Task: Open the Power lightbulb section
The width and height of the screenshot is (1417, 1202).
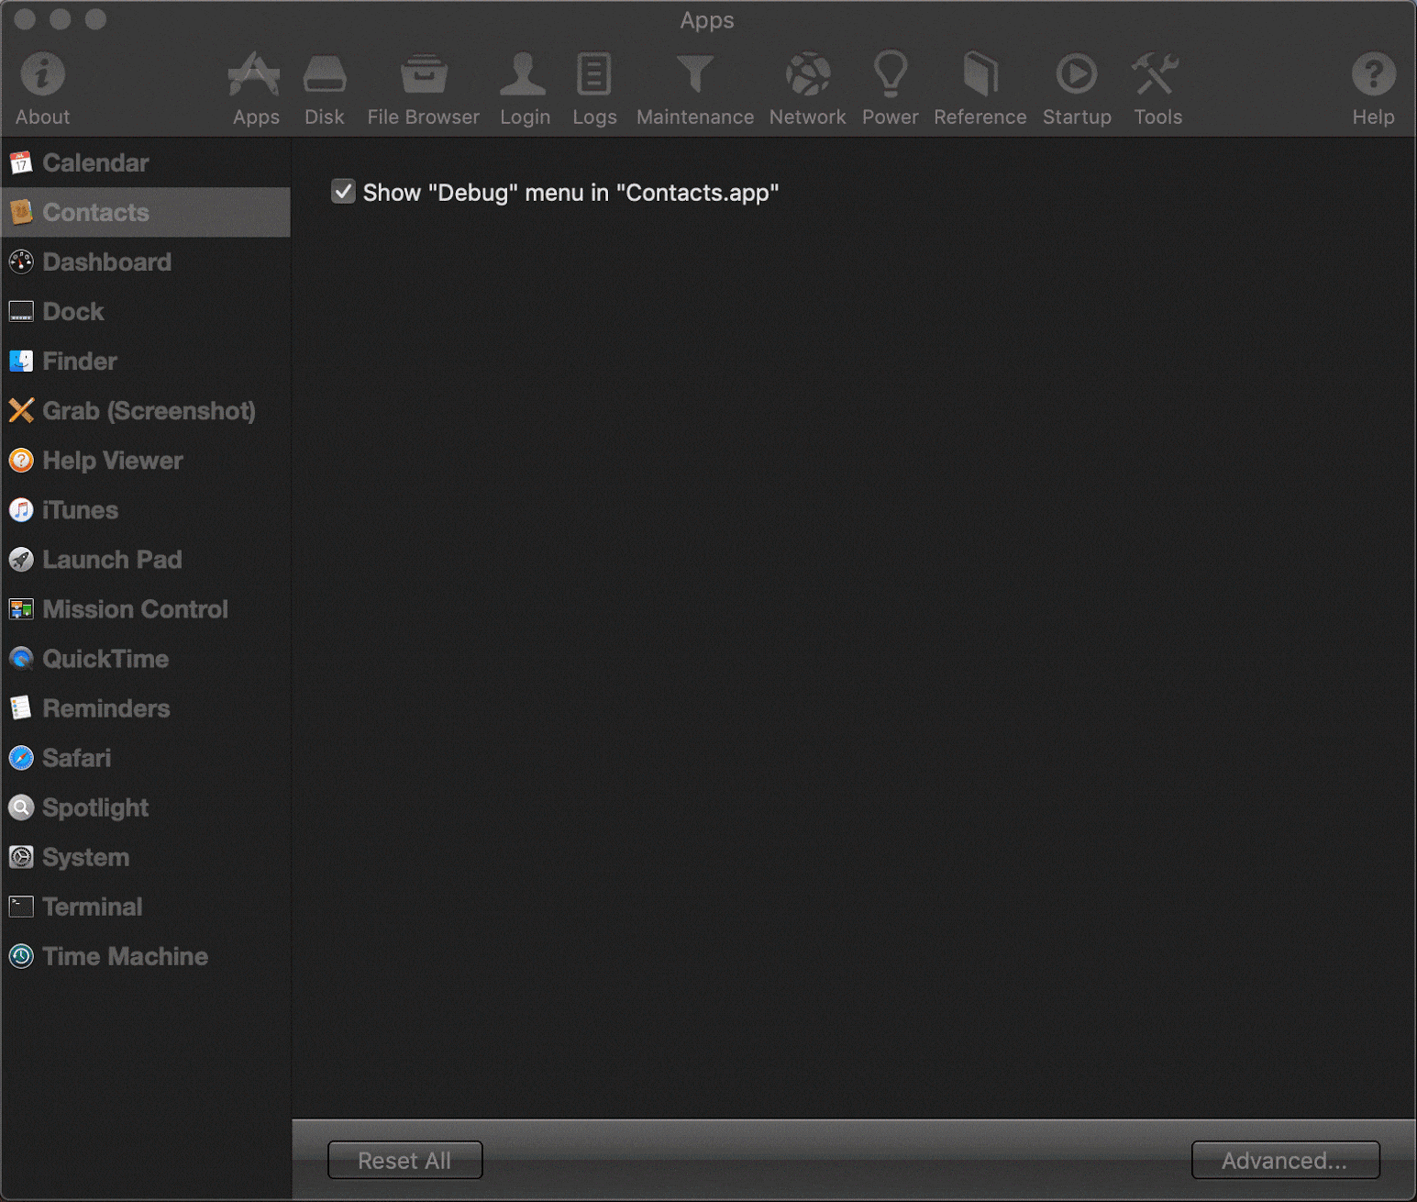Action: (890, 88)
